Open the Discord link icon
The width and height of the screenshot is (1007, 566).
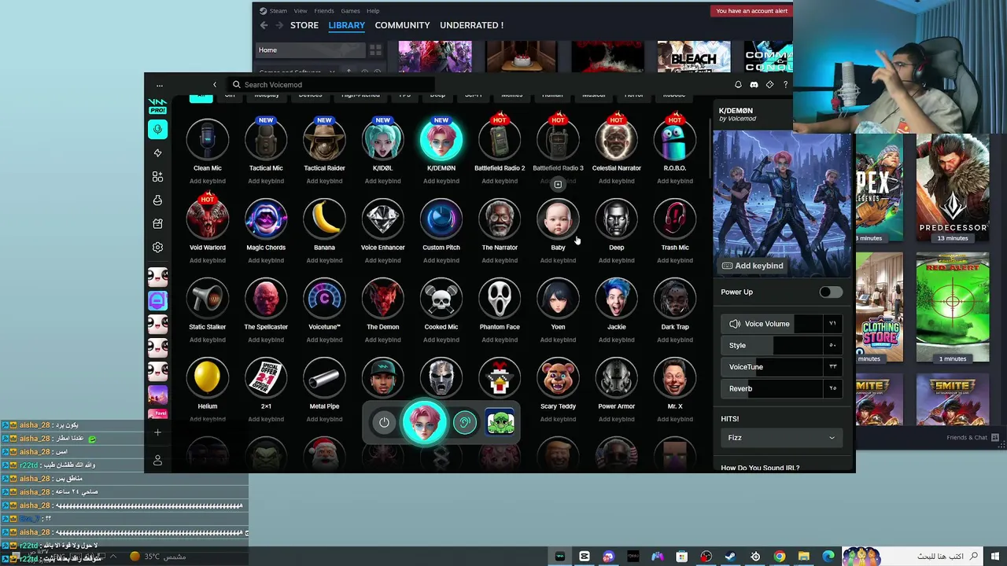tap(754, 85)
